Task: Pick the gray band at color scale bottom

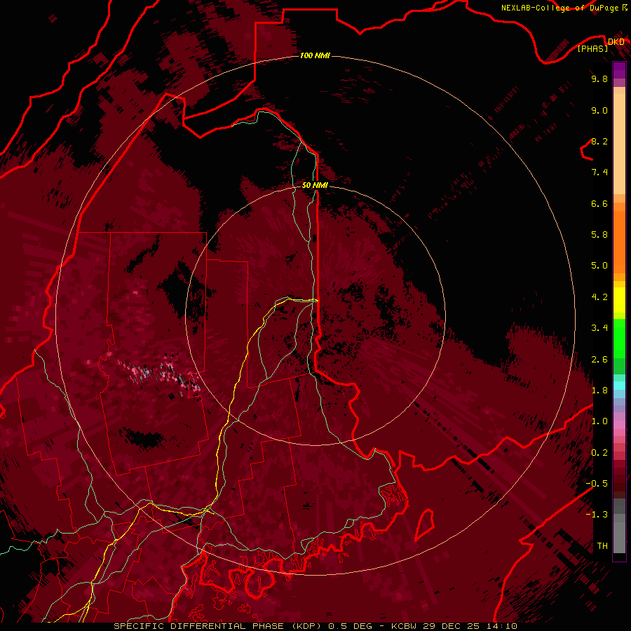Action: 619,527
